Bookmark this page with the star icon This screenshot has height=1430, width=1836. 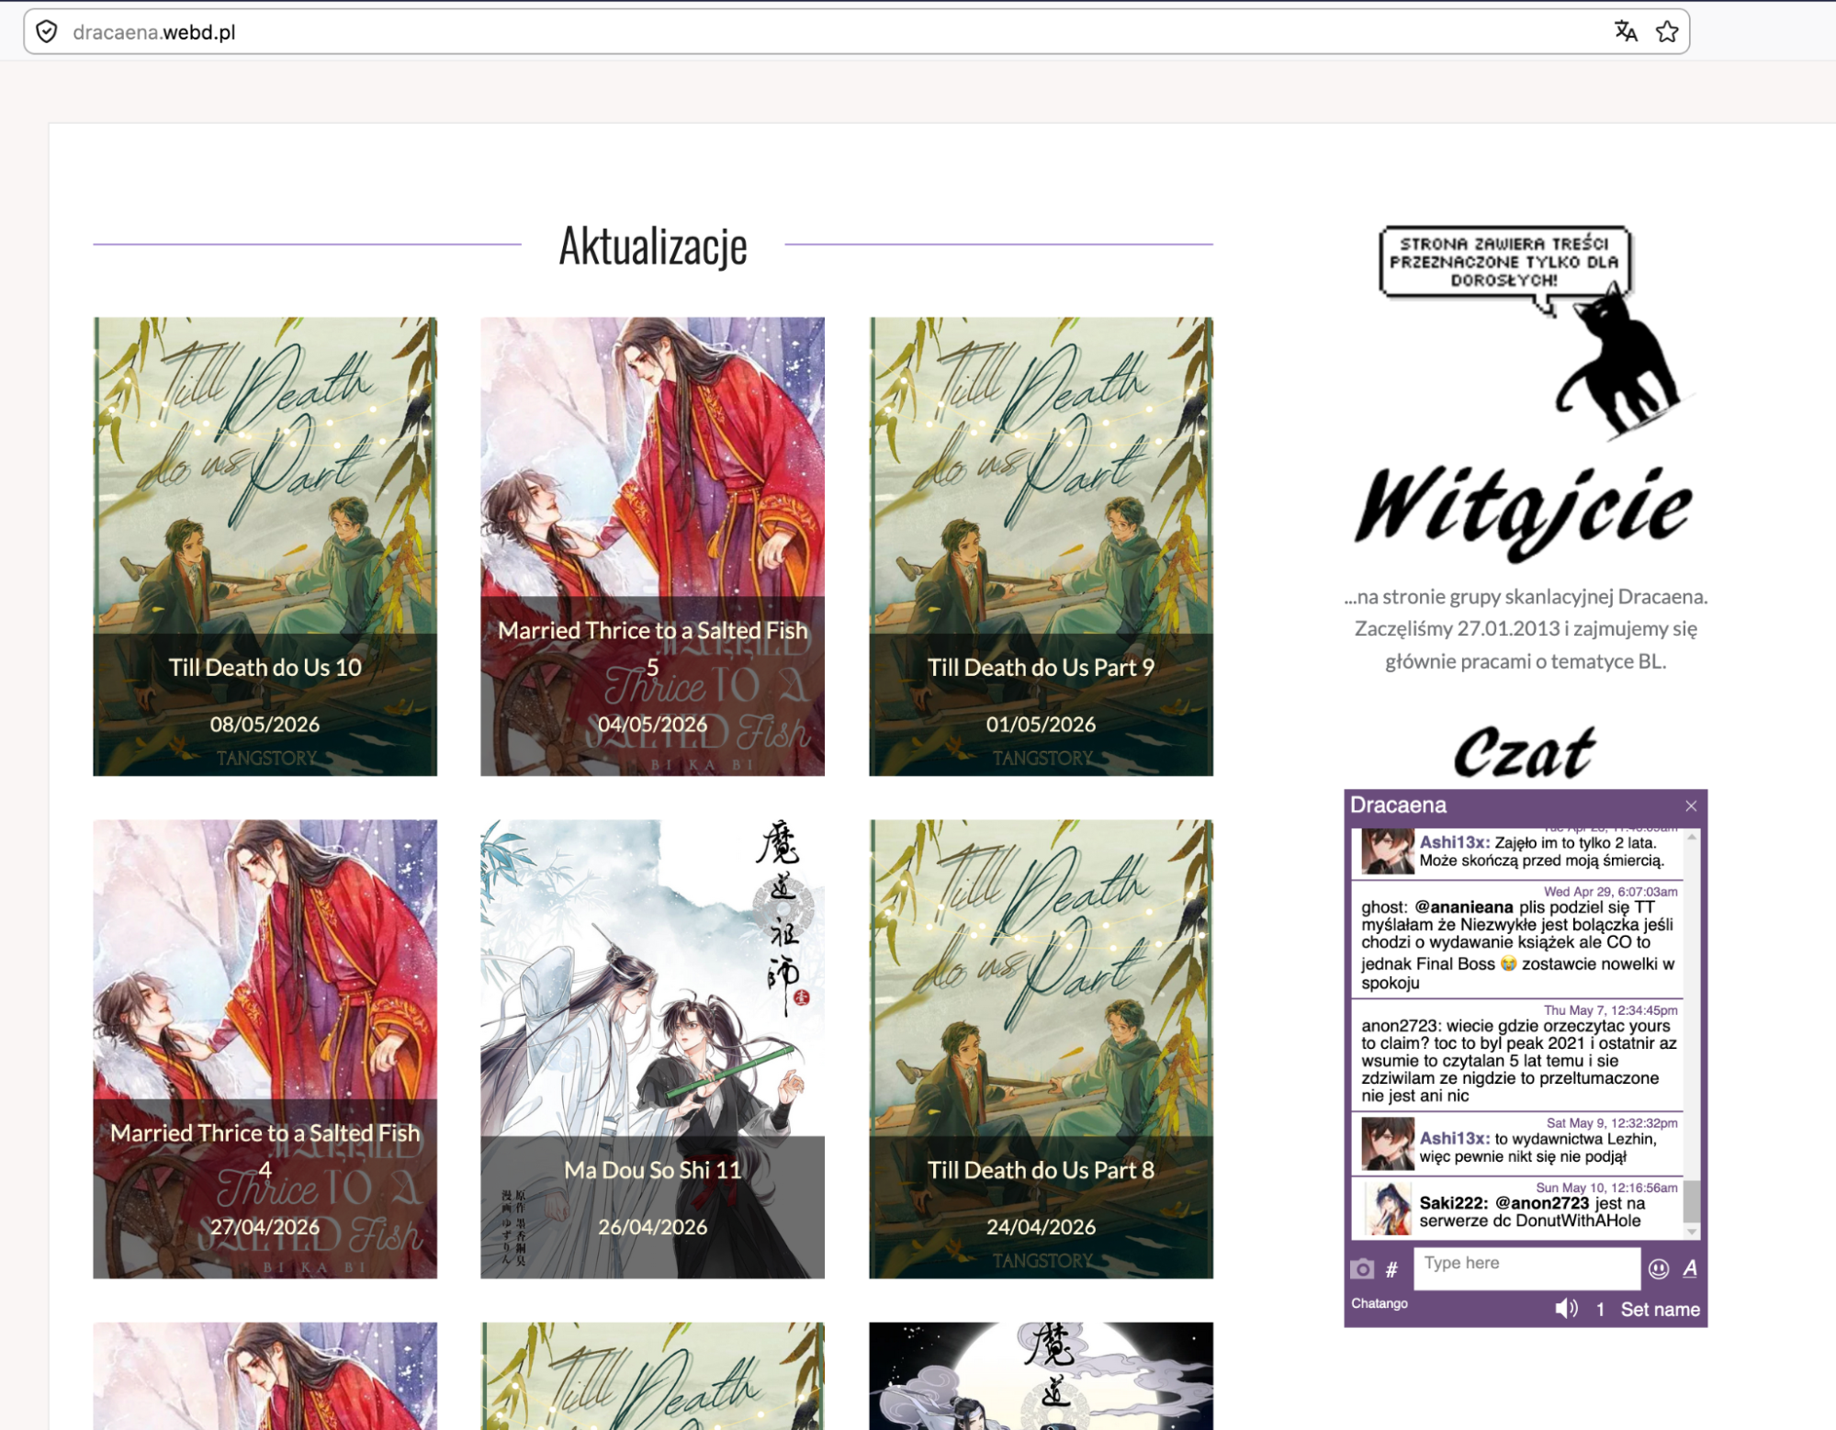coord(1667,31)
